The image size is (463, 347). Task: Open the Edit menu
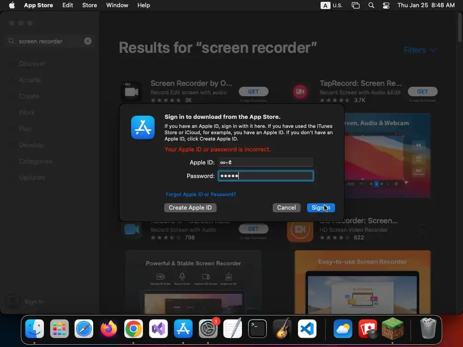pos(68,5)
